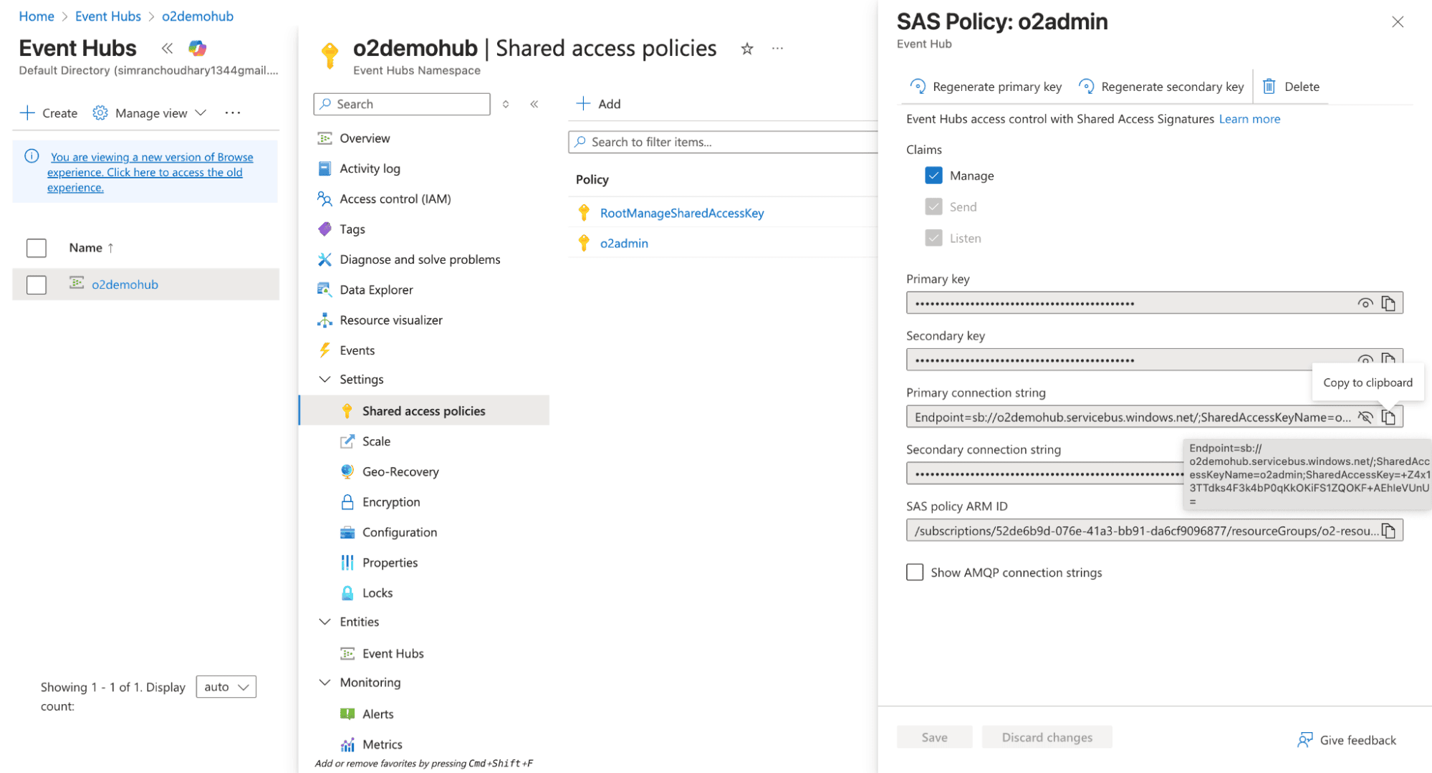This screenshot has width=1432, height=773.
Task: Reveal the primary key with eye icon
Action: 1365,304
